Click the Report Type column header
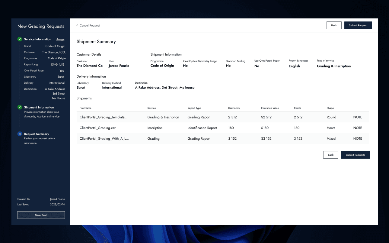389x243 pixels. point(194,108)
